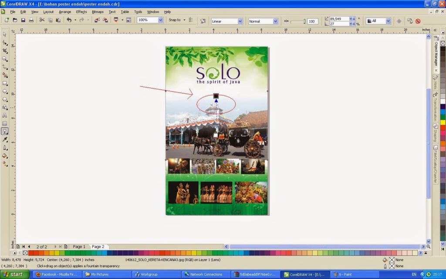The width and height of the screenshot is (446, 279).
Task: Open the Bitmaps menu
Action: (98, 12)
